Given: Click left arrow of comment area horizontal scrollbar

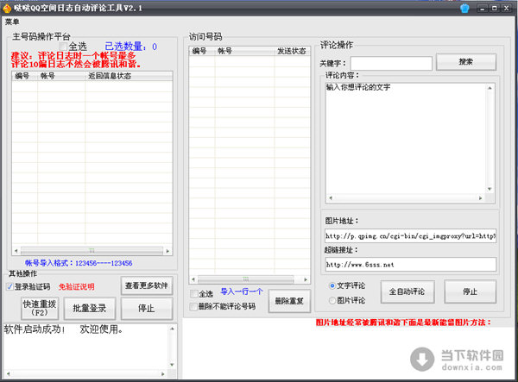Looking at the screenshot, I should click(x=331, y=198).
